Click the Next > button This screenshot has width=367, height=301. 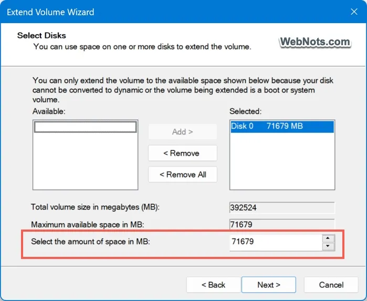click(269, 285)
